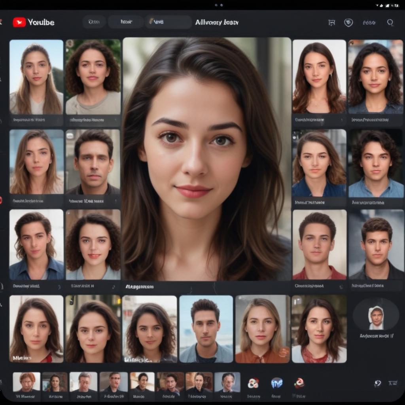The image size is (405, 405).
Task: Select the third filter chip with the pencil icon
Action: click(168, 22)
